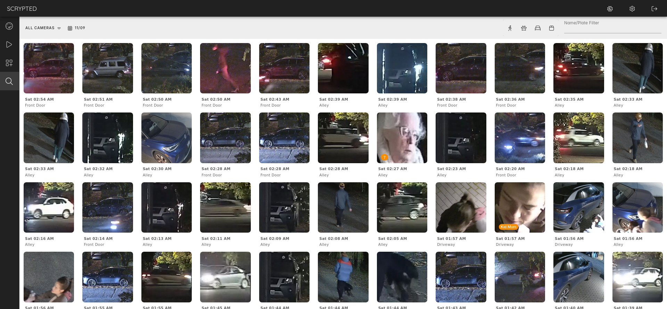Screen dimensions: 667x309
Task: Open the Sat 02:36 AM Front Door thumbnail
Action: [x=520, y=68]
